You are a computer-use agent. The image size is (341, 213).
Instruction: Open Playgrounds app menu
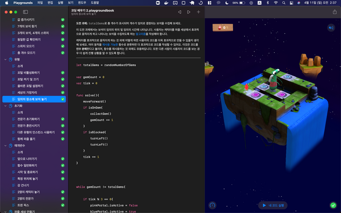(23, 3)
